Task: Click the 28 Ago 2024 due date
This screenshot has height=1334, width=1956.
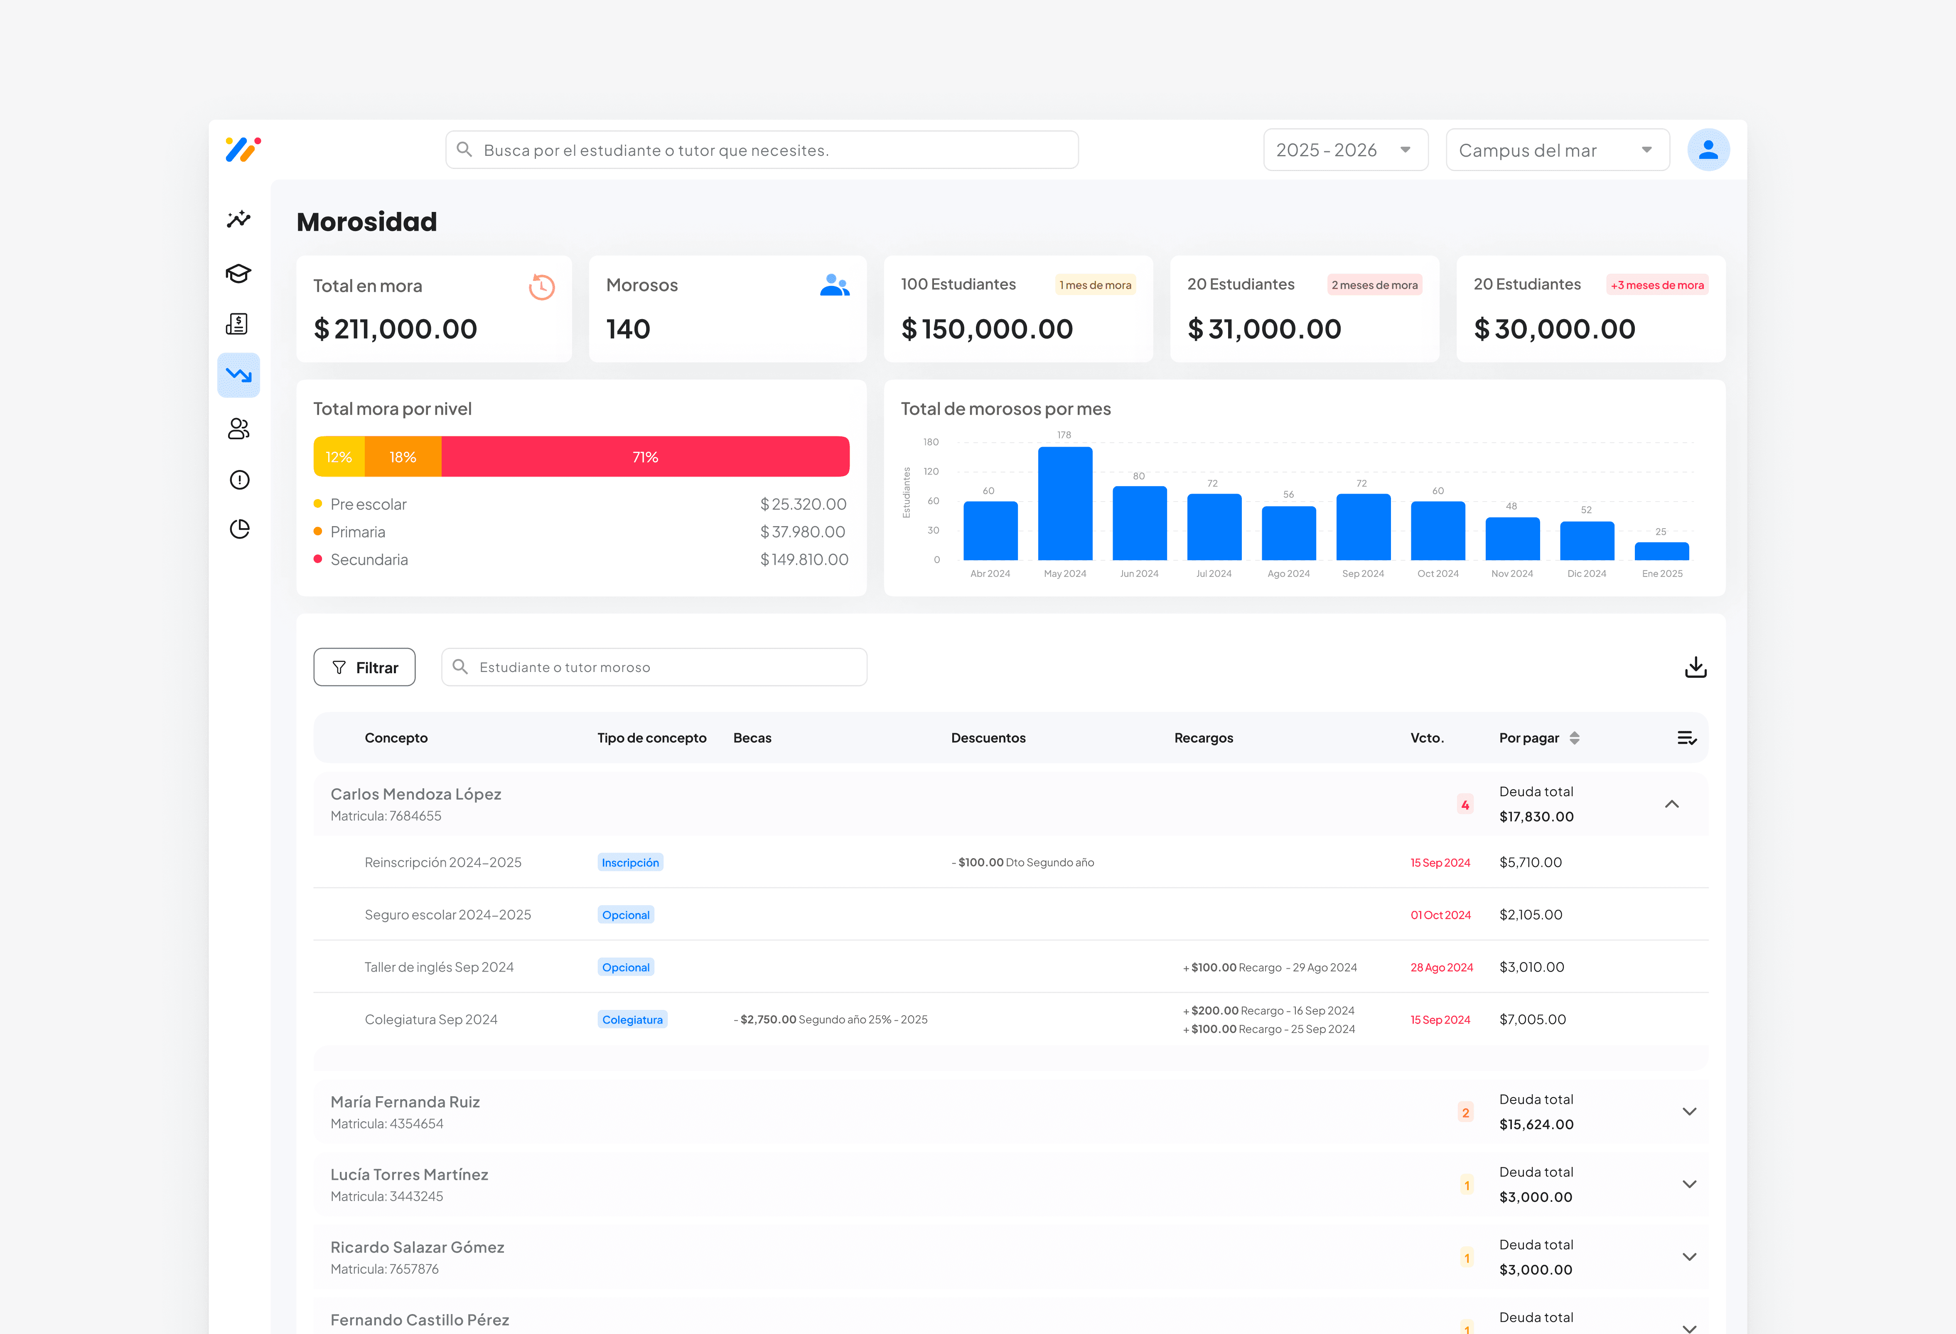Action: tap(1442, 967)
